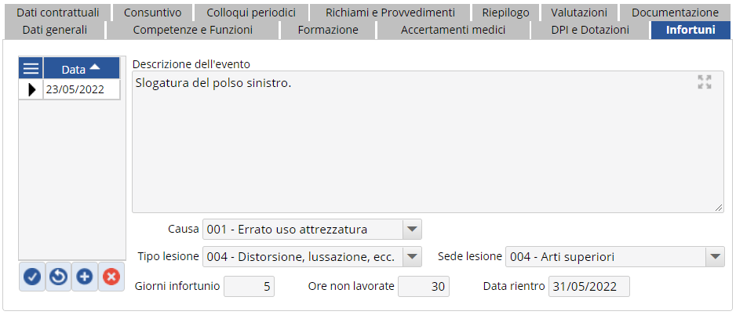Viewport: 736px width, 315px height.
Task: Delete record with red X icon
Action: (111, 277)
